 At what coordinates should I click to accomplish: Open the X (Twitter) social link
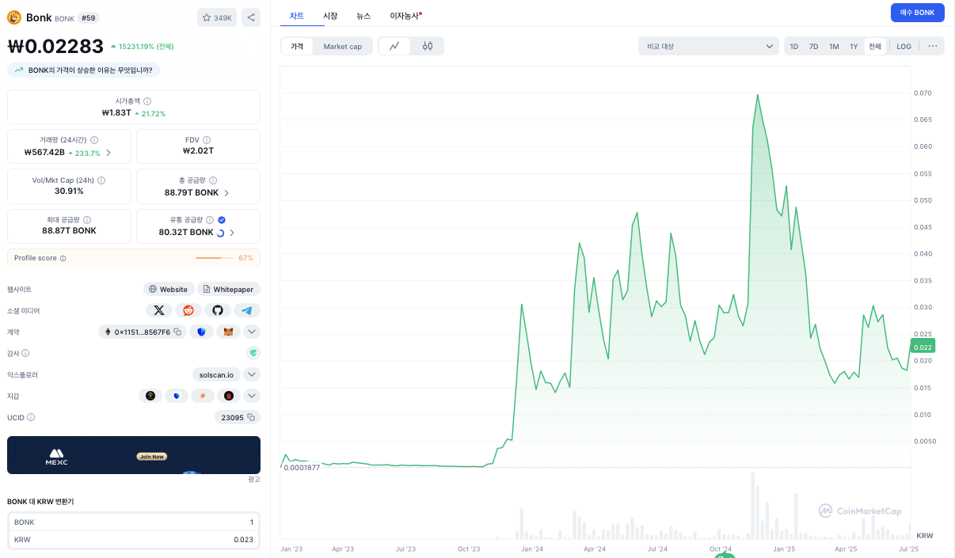(158, 311)
